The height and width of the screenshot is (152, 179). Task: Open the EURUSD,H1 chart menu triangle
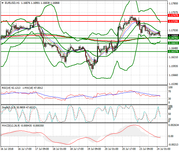click(2, 3)
